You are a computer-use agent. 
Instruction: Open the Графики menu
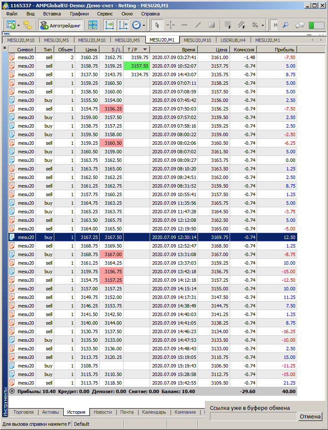tap(80, 14)
